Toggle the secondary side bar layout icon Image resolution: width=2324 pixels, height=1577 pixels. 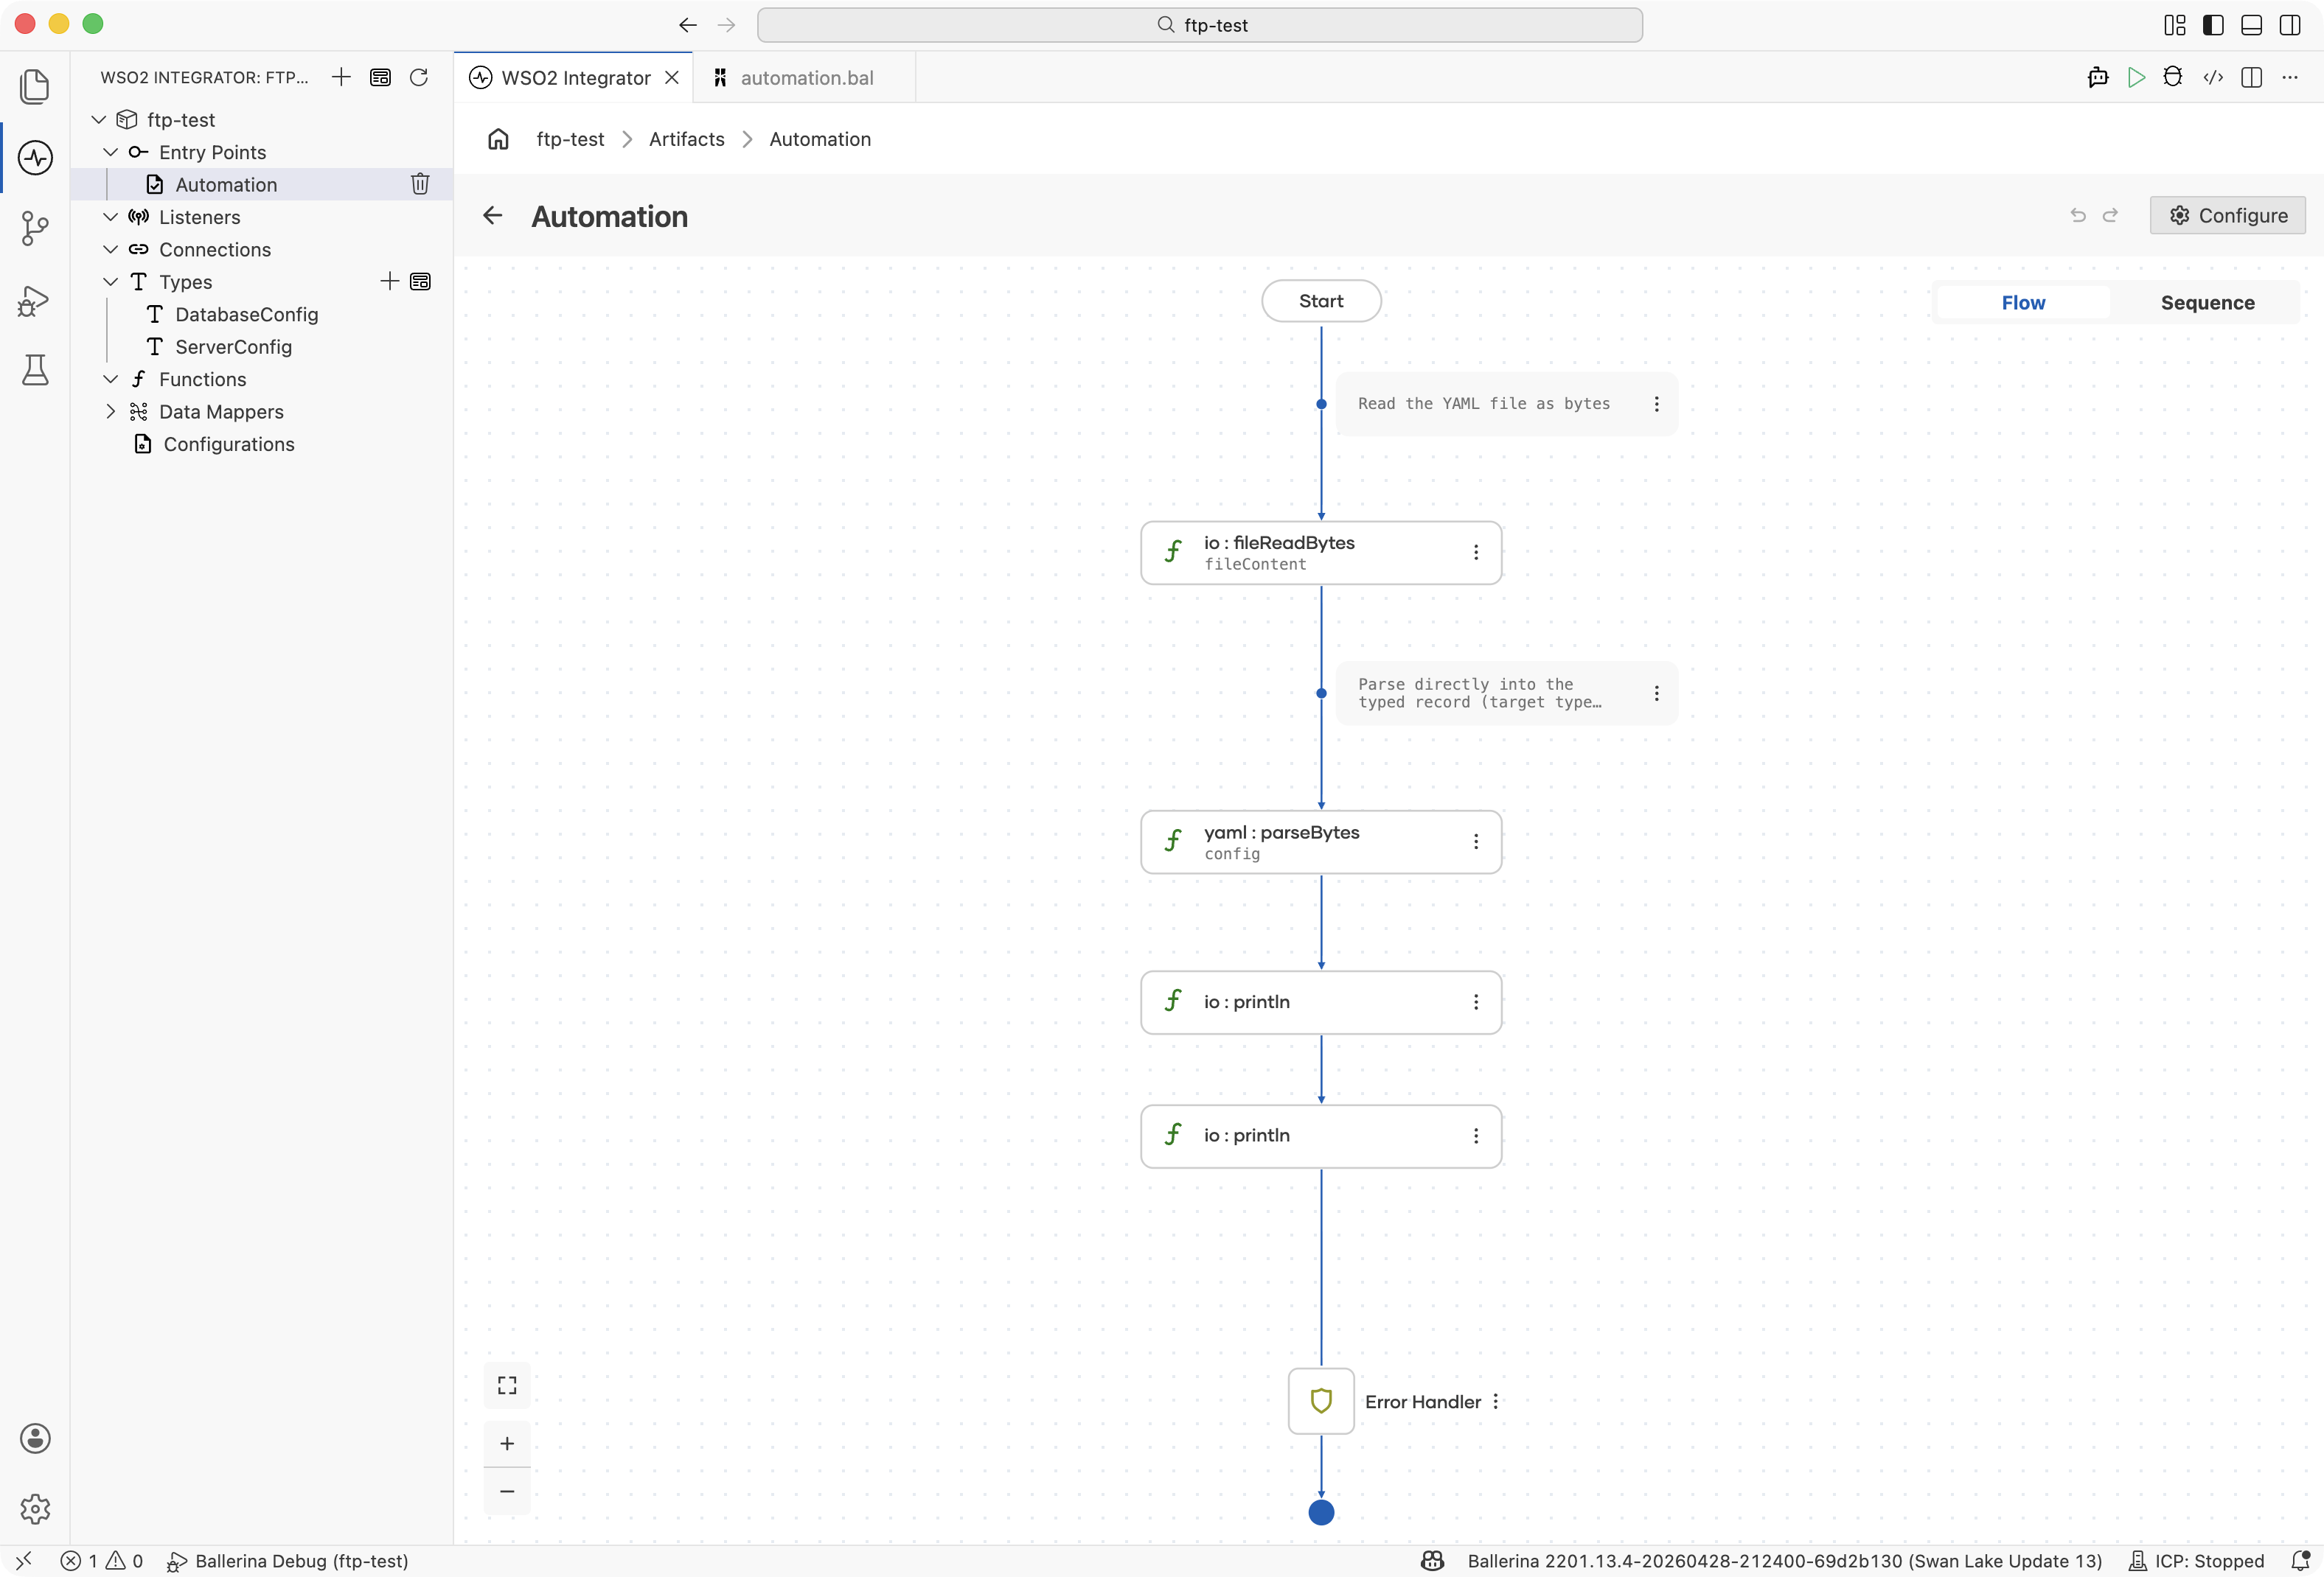[2289, 25]
